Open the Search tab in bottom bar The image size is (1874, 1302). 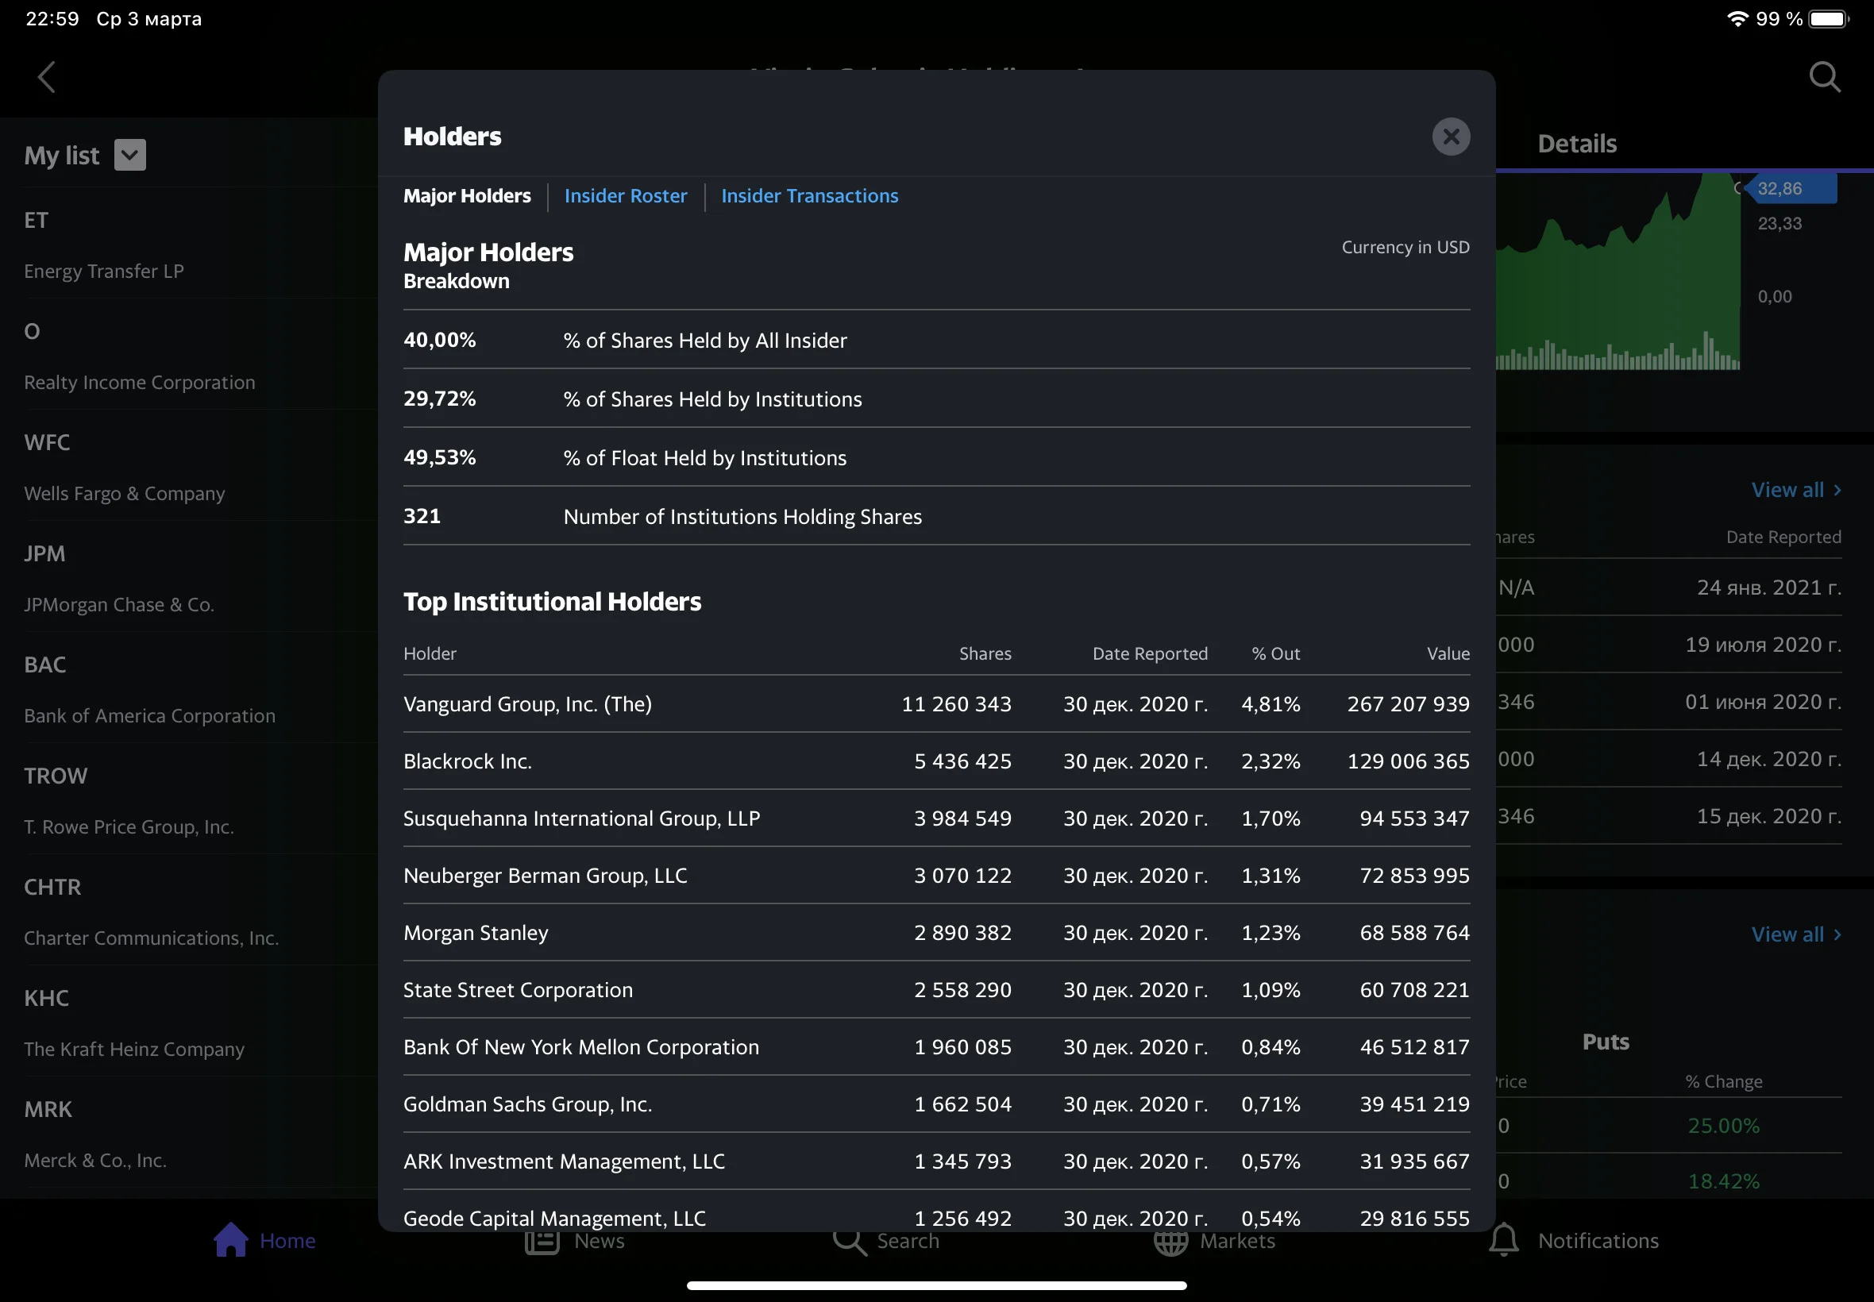click(x=887, y=1241)
